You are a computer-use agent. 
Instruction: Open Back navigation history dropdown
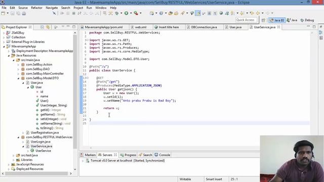[x=263, y=13]
